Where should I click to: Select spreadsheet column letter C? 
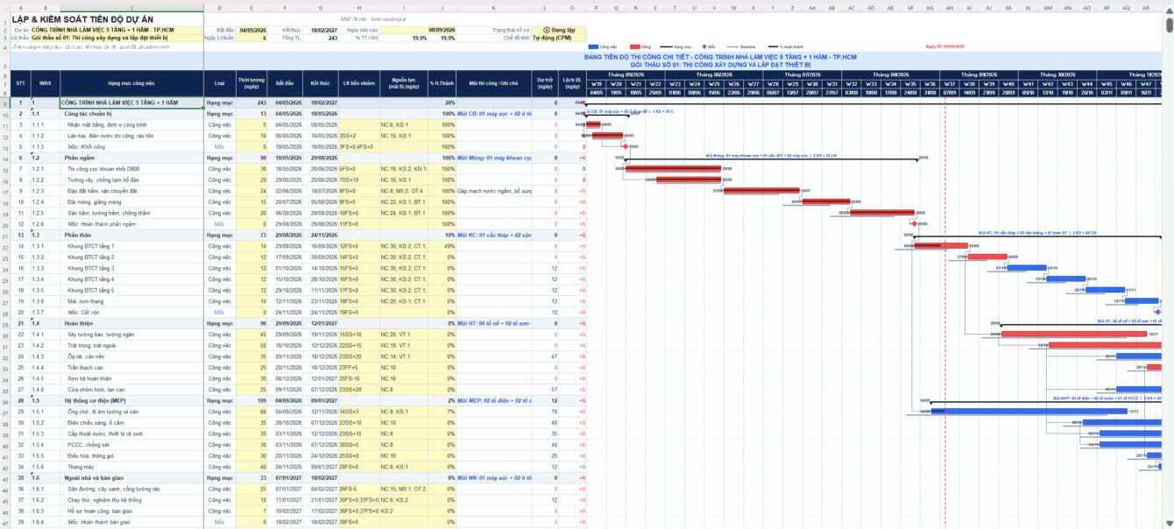pos(131,7)
